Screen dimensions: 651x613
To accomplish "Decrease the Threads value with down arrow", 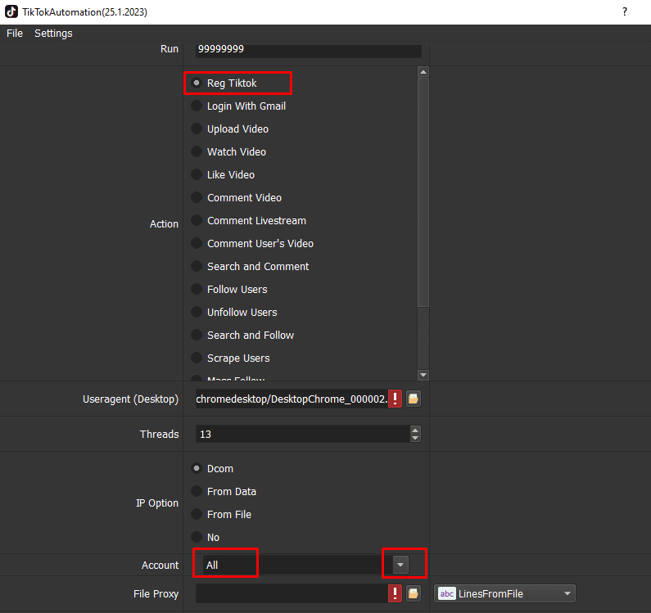I will coord(415,439).
